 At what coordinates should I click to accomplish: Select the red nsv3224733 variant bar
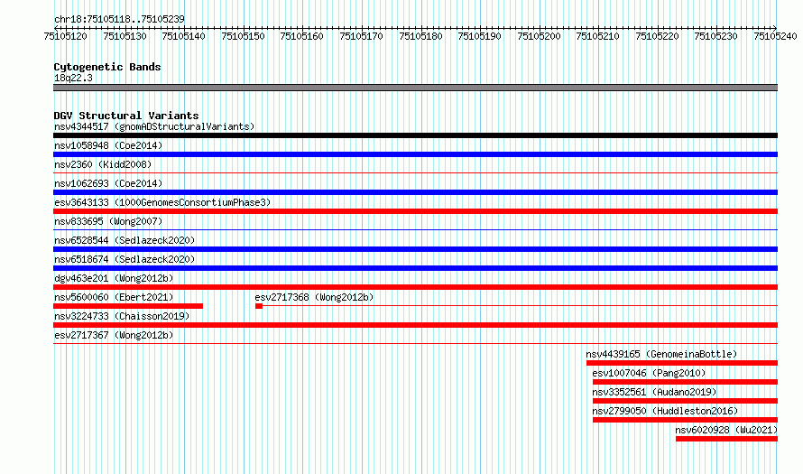415,325
